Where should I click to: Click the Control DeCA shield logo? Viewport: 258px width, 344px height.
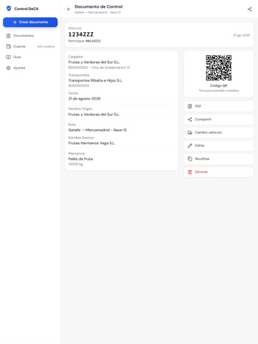coord(9,9)
